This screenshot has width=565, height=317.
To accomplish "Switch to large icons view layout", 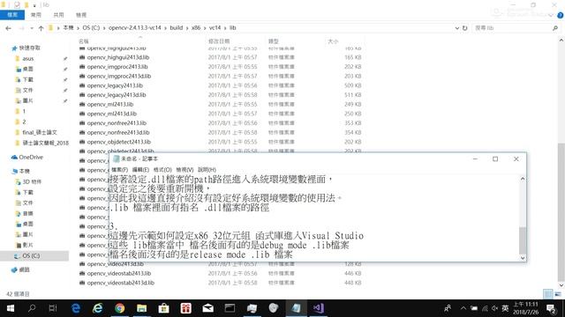I will click(x=558, y=293).
